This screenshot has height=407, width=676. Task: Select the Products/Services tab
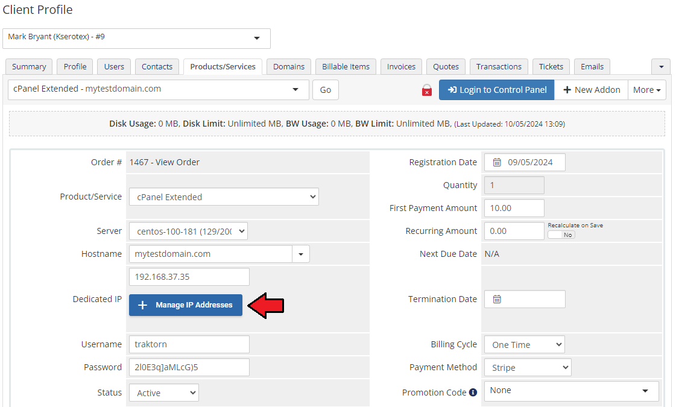pyautogui.click(x=223, y=67)
